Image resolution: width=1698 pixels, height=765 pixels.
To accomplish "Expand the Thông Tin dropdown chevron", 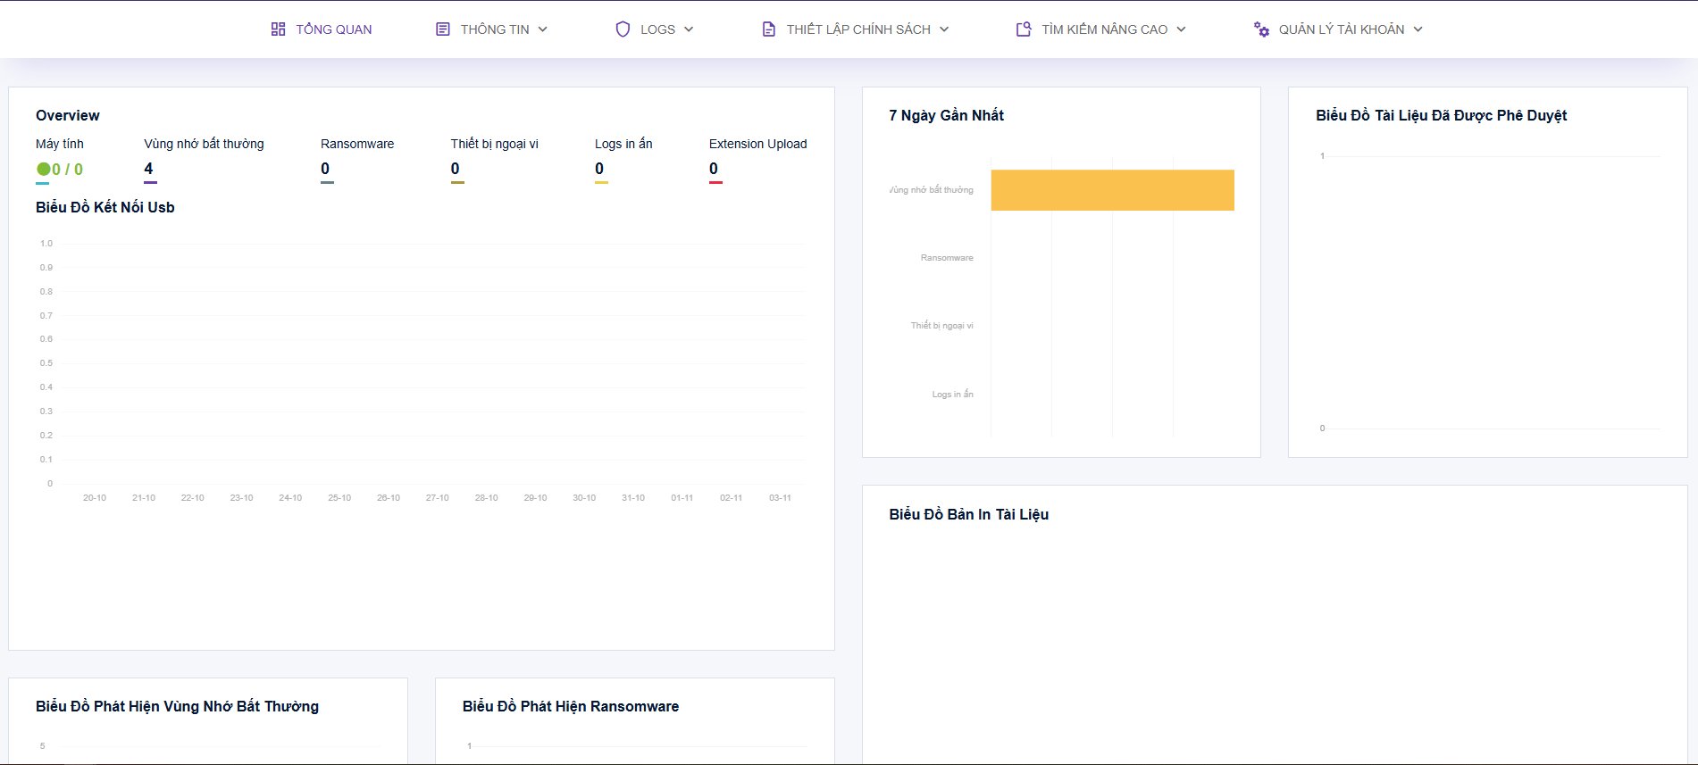I will [542, 29].
